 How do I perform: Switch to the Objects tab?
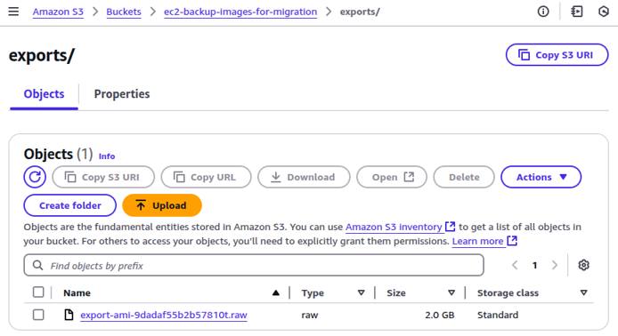(44, 94)
